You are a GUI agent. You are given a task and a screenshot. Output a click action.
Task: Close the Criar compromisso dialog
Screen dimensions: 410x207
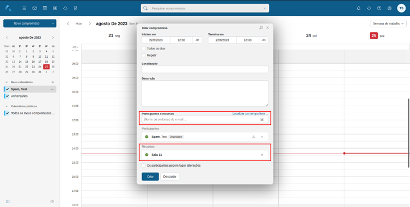(x=267, y=27)
